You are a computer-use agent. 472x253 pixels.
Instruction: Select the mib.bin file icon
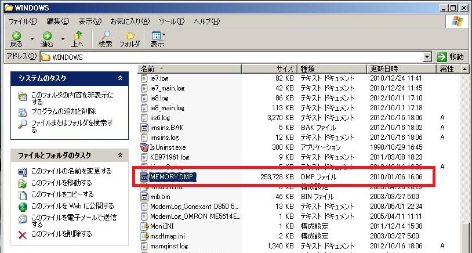tap(145, 197)
